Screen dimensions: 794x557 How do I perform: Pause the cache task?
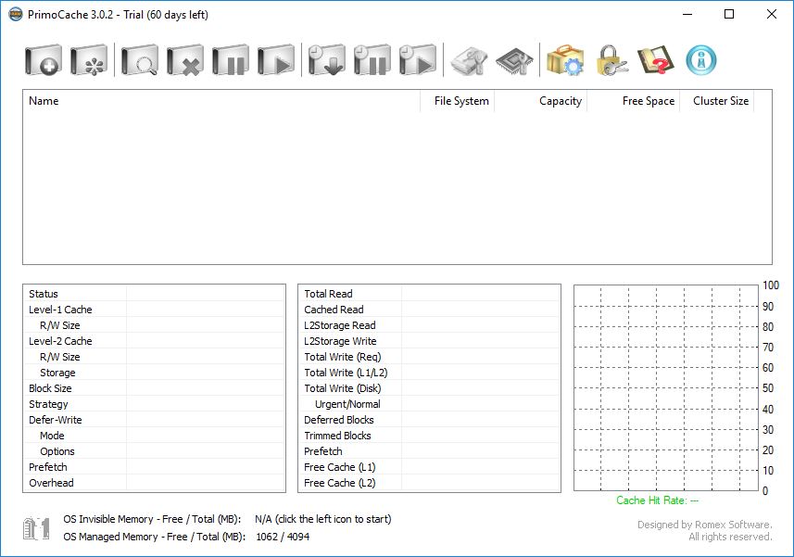point(231,59)
